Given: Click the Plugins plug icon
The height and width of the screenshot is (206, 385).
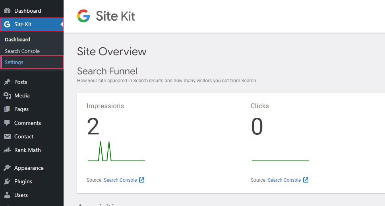Looking at the screenshot, I should [x=7, y=181].
